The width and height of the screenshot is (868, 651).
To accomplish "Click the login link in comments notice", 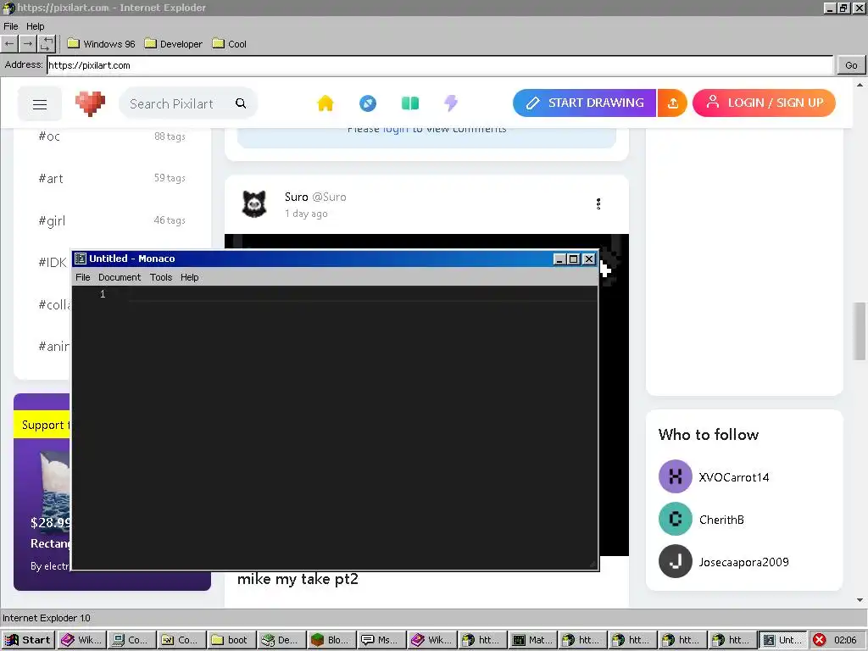I will (395, 130).
